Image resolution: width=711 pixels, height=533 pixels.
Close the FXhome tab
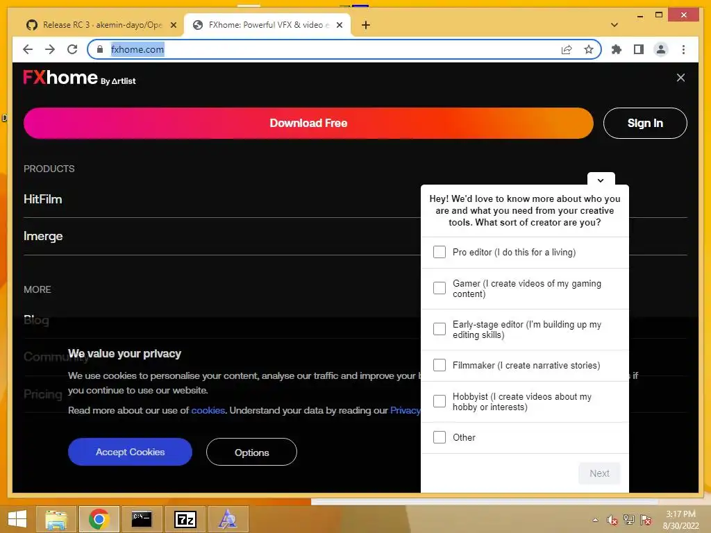339,25
